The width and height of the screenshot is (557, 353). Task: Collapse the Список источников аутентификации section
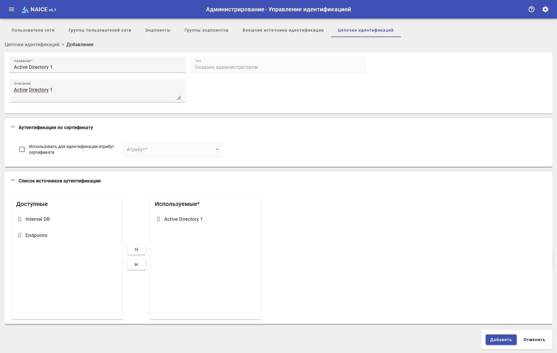point(13,181)
